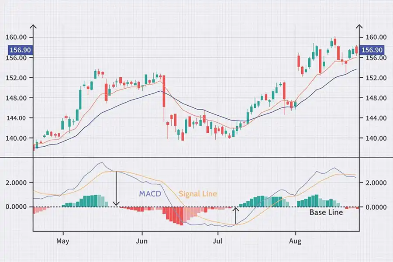Click the right MACD 0.0000 scale label

(x=376, y=207)
